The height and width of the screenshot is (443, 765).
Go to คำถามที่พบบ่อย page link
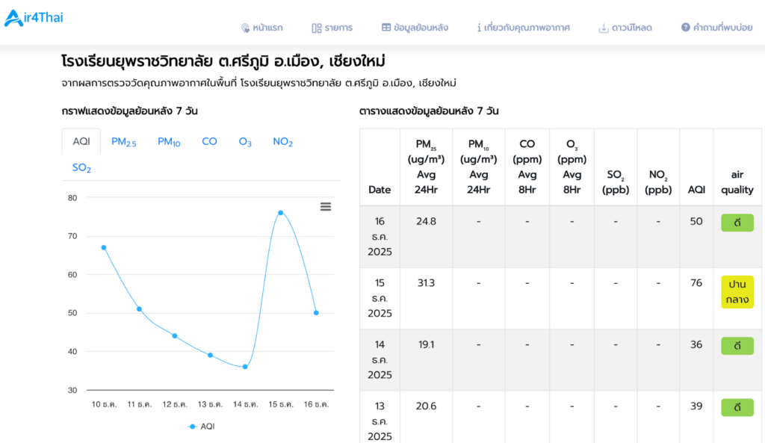[722, 28]
